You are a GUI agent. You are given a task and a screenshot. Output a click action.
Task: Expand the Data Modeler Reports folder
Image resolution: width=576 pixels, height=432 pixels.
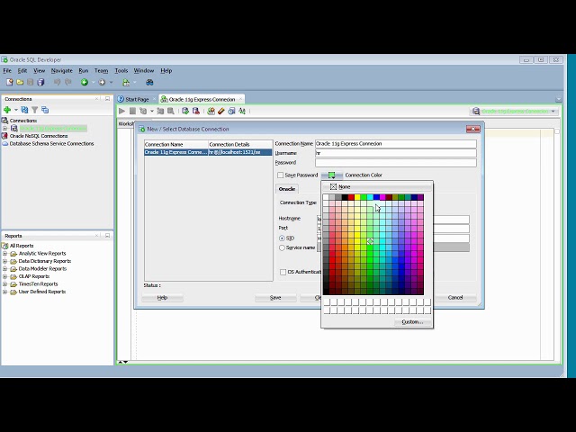4,269
